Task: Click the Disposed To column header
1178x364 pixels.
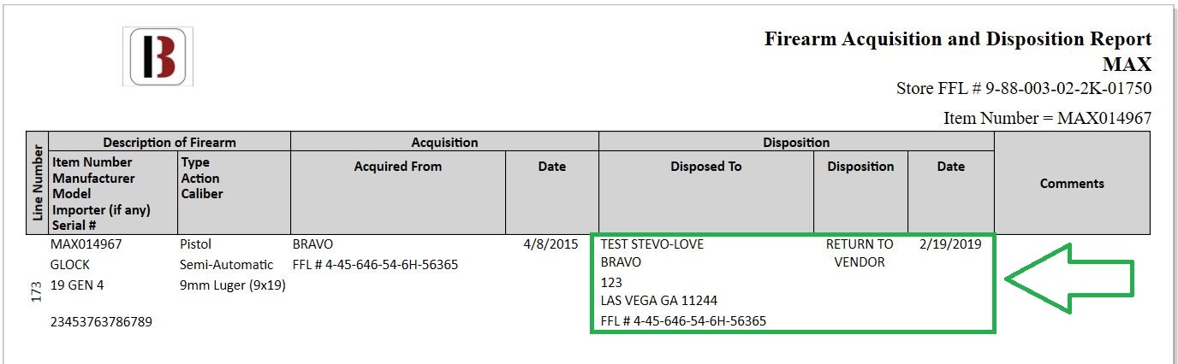Action: coord(706,167)
